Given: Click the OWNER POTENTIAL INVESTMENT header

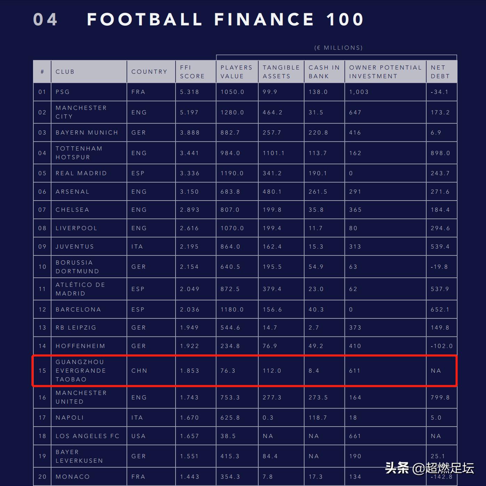Looking at the screenshot, I should click(385, 72).
